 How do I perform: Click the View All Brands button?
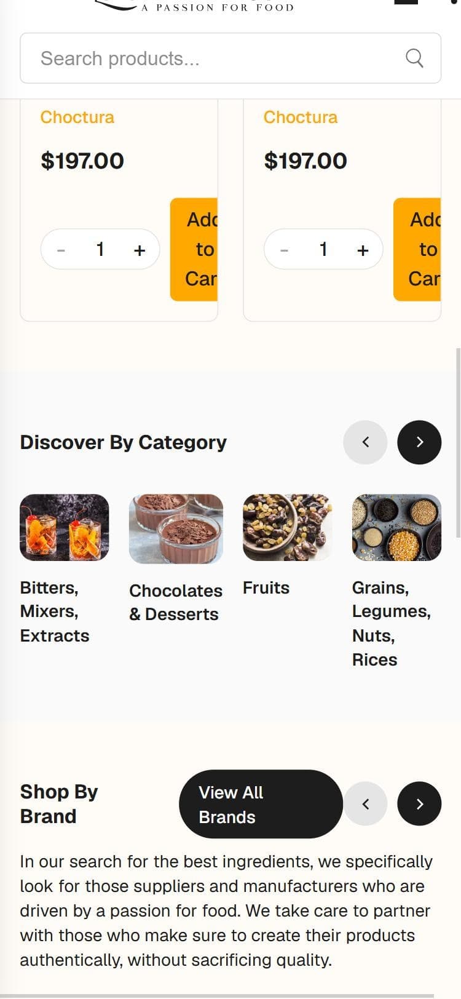pyautogui.click(x=261, y=804)
